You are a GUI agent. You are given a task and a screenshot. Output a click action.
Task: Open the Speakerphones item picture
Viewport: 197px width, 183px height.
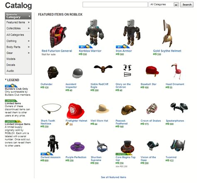(x=179, y=108)
